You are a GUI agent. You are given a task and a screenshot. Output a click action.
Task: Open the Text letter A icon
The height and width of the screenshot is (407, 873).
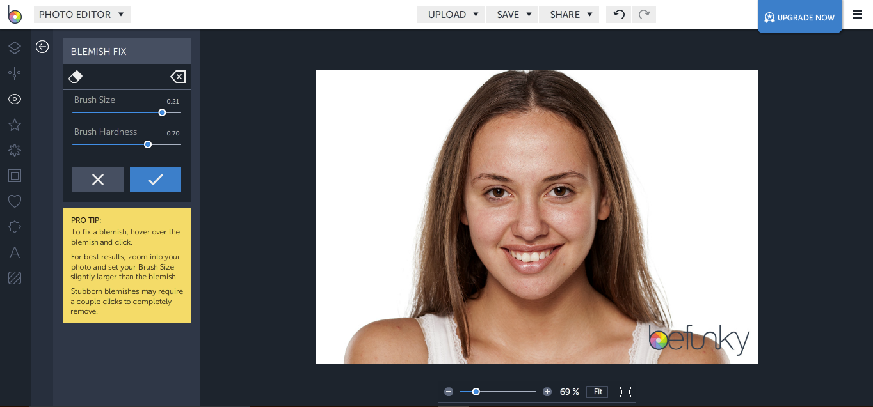(15, 252)
